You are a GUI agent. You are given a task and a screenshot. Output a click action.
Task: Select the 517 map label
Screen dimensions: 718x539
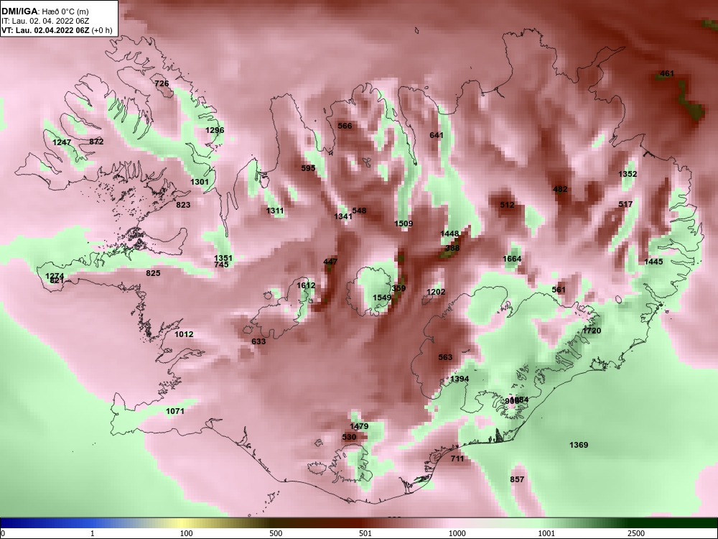(625, 204)
